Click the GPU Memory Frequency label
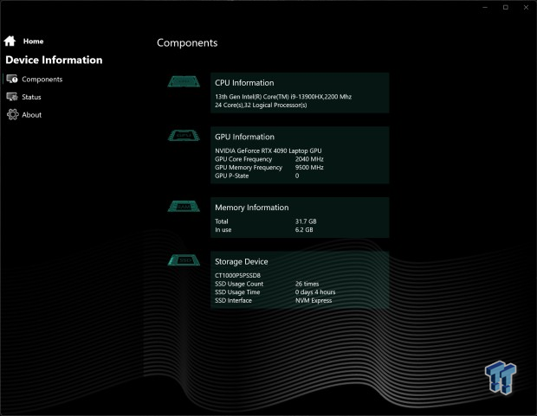The width and height of the screenshot is (537, 416). pos(249,167)
